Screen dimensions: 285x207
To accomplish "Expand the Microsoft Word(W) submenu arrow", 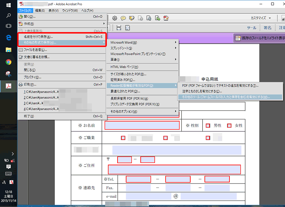I will (176, 42).
